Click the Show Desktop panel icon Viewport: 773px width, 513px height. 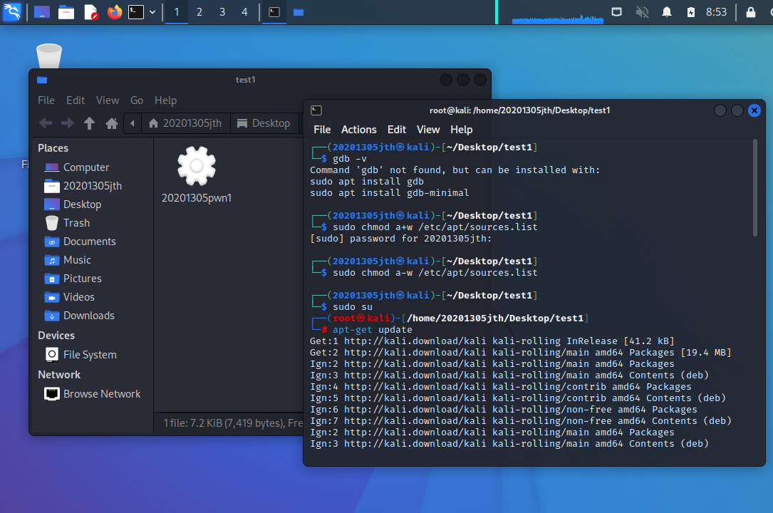tap(41, 12)
